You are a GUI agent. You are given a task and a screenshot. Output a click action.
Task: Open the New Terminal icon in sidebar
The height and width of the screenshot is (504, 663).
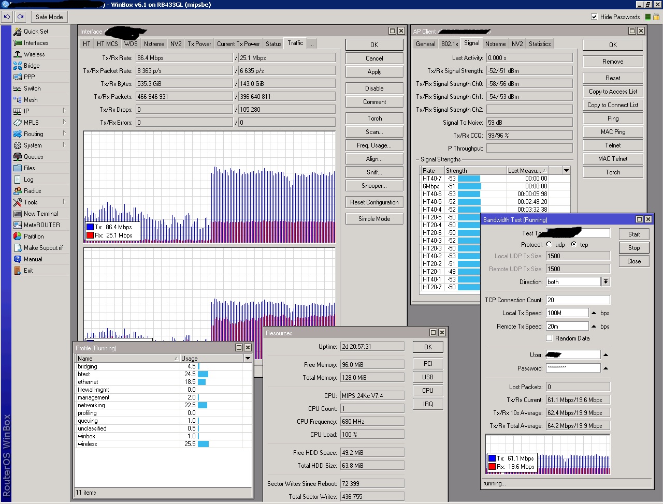(x=18, y=214)
